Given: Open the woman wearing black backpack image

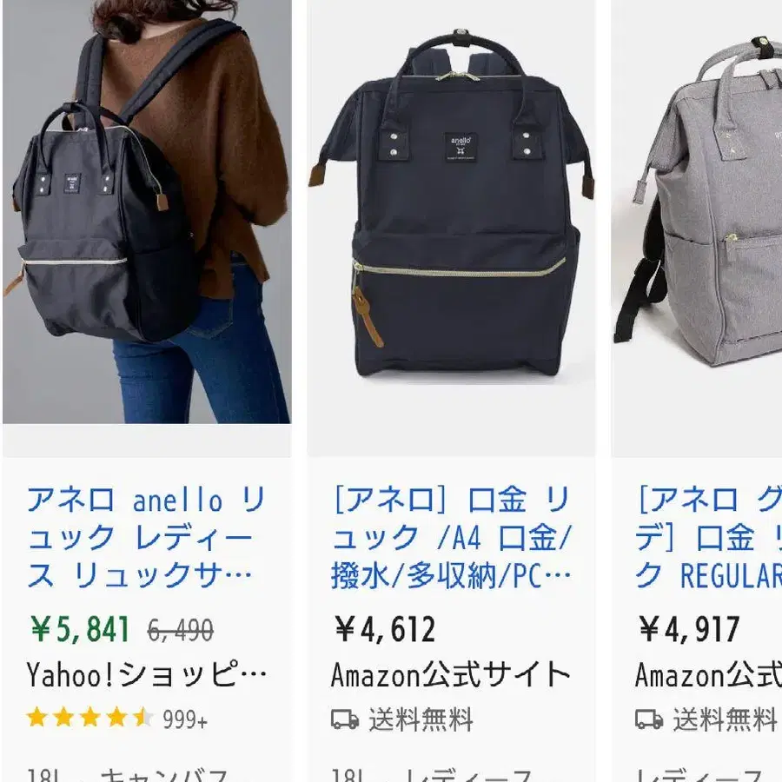Looking at the screenshot, I should pyautogui.click(x=147, y=212).
